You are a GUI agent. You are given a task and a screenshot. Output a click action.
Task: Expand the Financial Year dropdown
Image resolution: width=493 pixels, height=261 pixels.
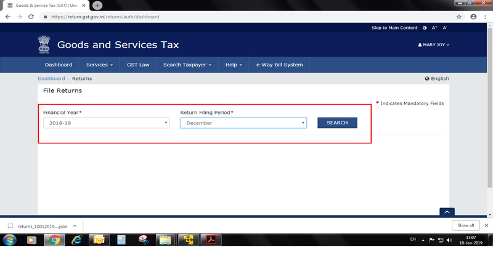(106, 123)
